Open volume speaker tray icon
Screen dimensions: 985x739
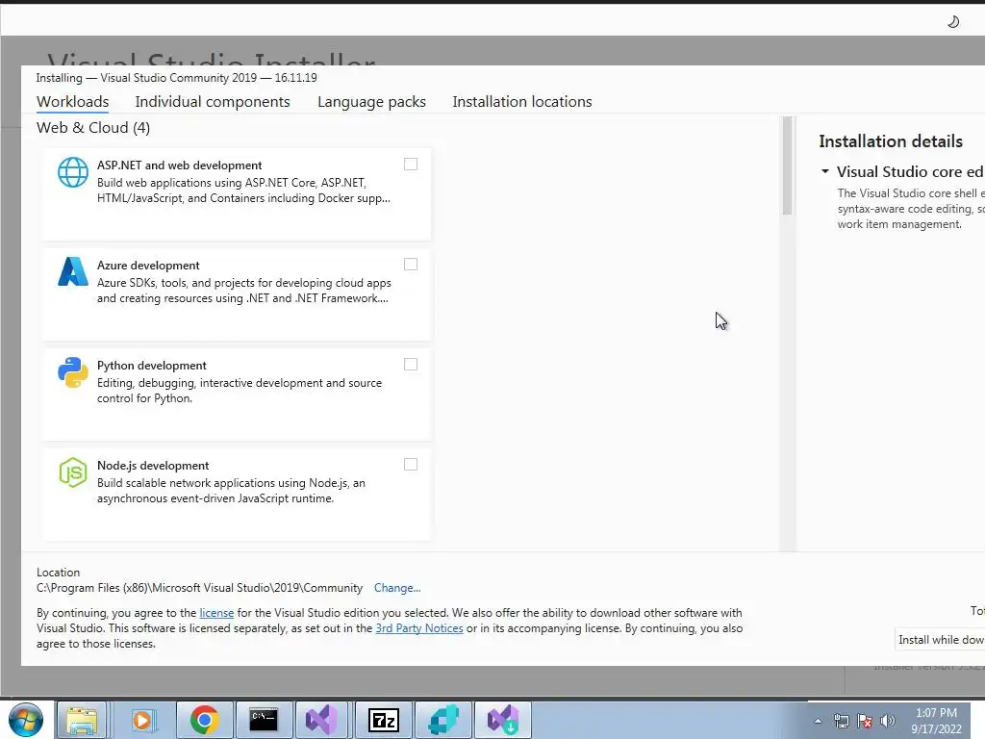(888, 721)
